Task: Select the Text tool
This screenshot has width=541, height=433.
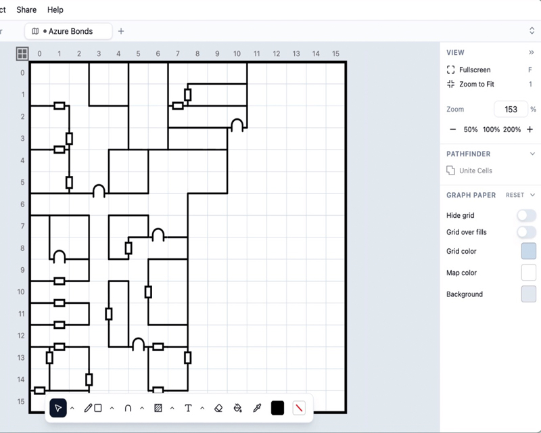Action: (x=188, y=408)
